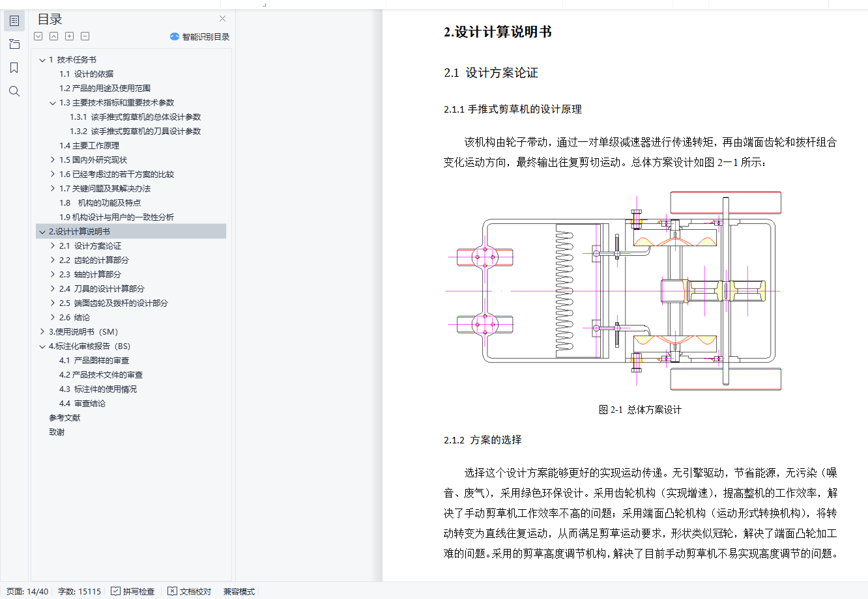Go to '1.8 机构的功能及特点' in outline

[100, 203]
